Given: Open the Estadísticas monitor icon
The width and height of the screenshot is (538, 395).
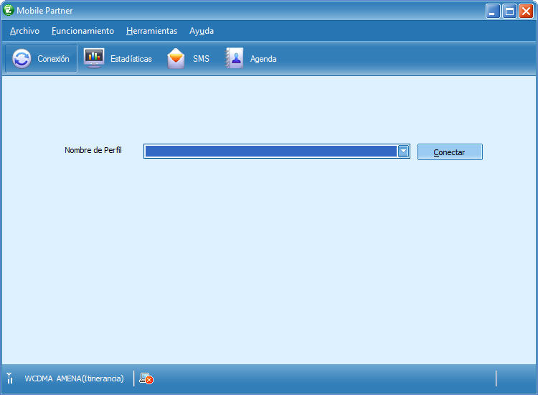Looking at the screenshot, I should click(x=94, y=58).
